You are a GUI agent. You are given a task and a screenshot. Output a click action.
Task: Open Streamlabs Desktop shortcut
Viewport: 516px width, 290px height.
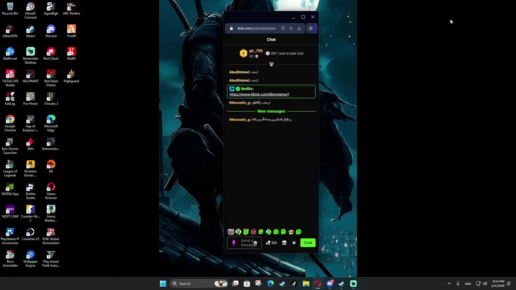point(30,56)
